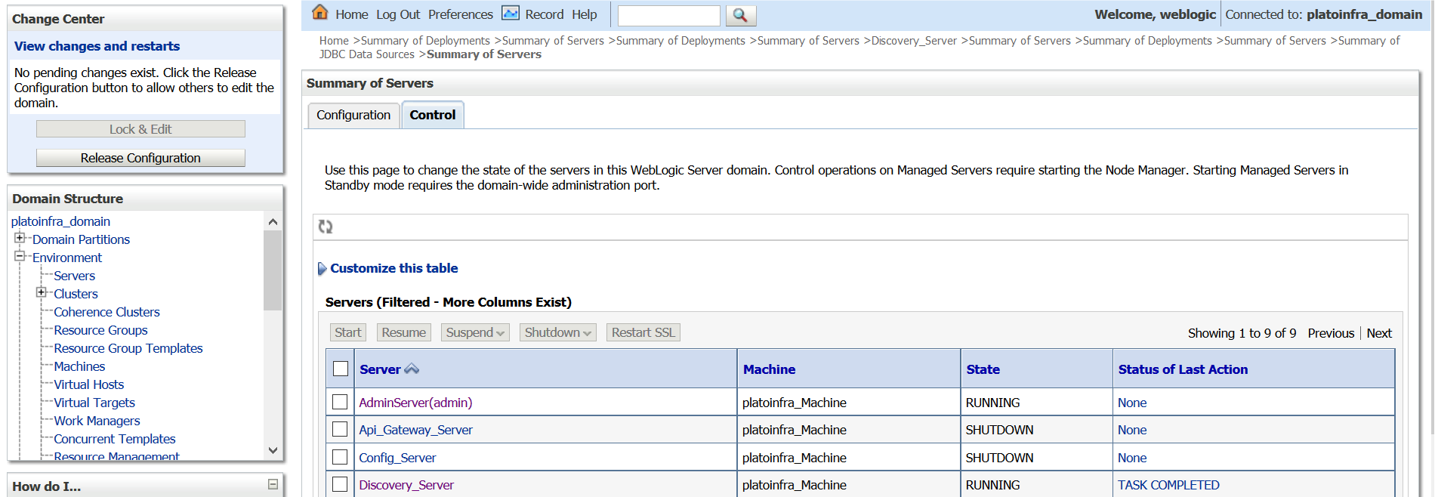Click the Lock & Edit button
The width and height of the screenshot is (1435, 497).
click(140, 129)
